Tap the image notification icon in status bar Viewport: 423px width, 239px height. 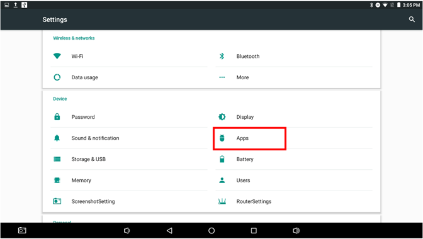pyautogui.click(x=7, y=5)
